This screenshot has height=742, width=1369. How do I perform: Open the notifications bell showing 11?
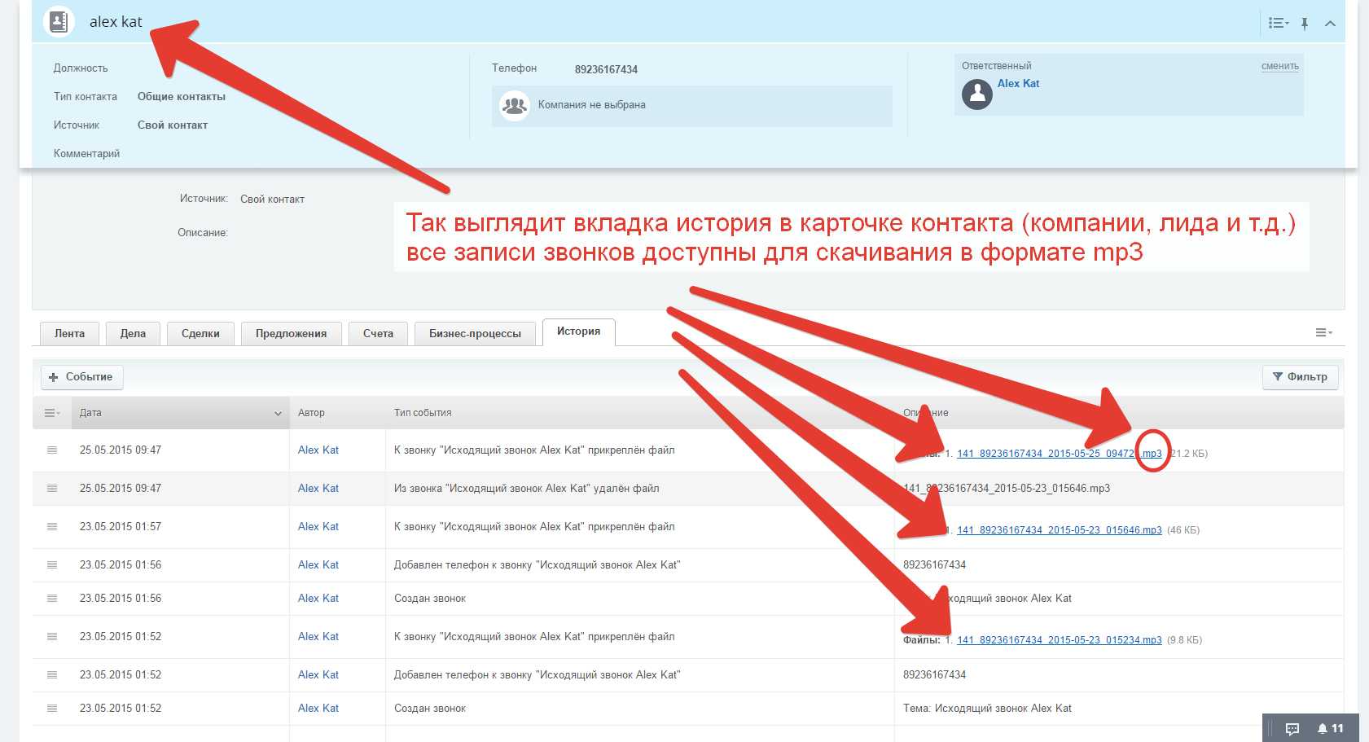[x=1323, y=727]
